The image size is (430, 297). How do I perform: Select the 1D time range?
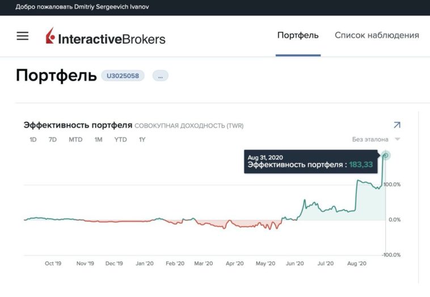coord(33,139)
